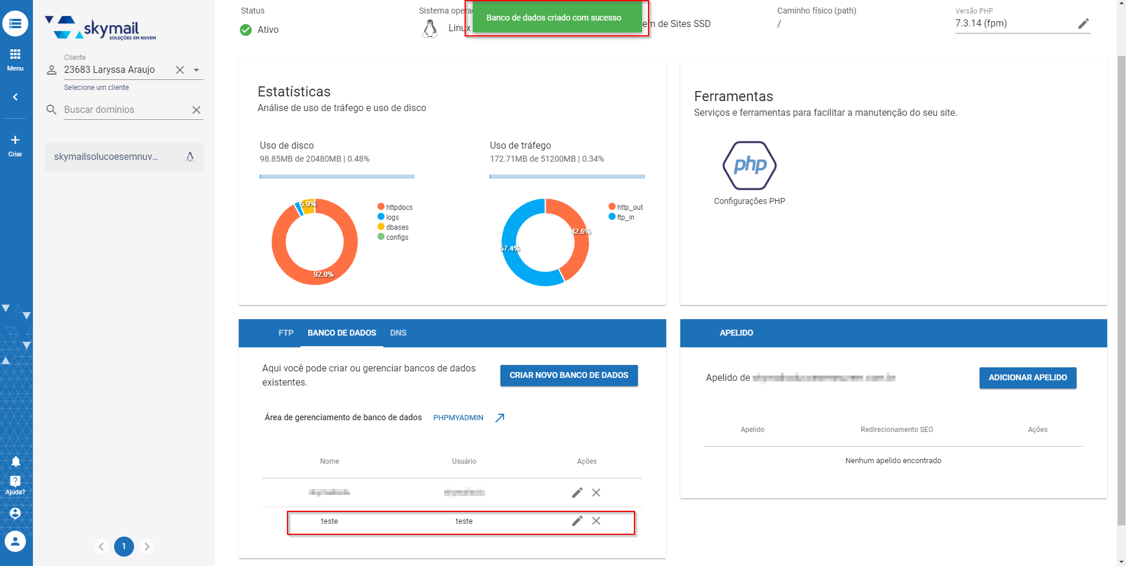Delete the teste database with X icon
The image size is (1126, 566).
(596, 521)
